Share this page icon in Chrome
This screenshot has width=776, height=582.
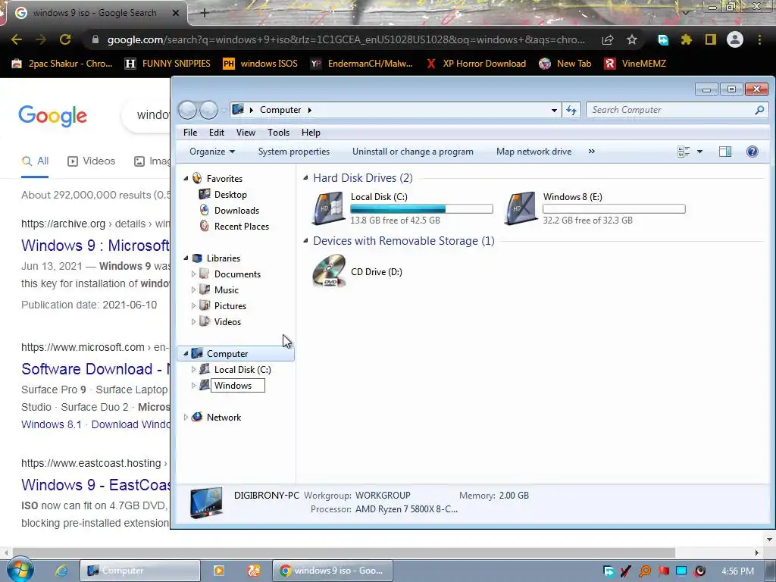[x=608, y=39]
